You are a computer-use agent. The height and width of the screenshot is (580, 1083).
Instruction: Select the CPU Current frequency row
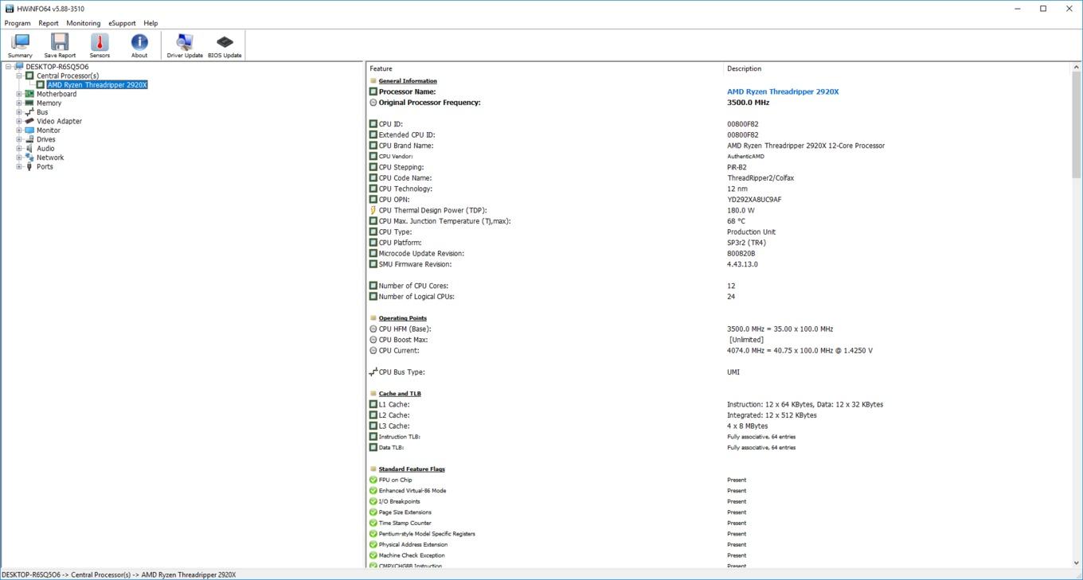point(719,351)
